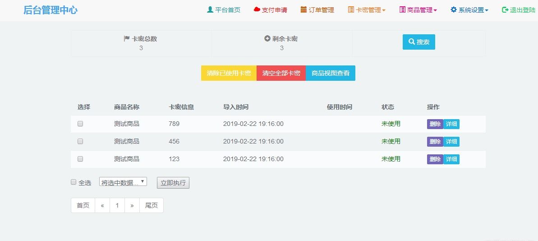Click the yellow 清除已使用卡密 button
Viewport: 538px width, 241px height.
229,73
